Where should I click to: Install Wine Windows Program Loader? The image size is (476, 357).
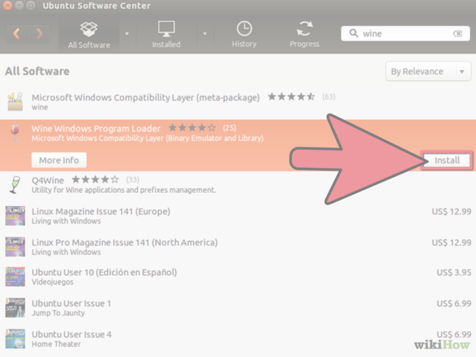pos(447,160)
